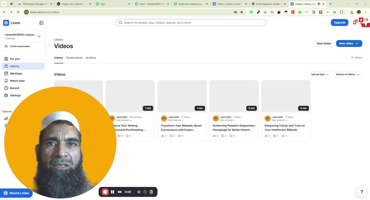Viewport: 370px width, 200px height.
Task: Click the site info icon in address bar
Action: (x=26, y=12)
